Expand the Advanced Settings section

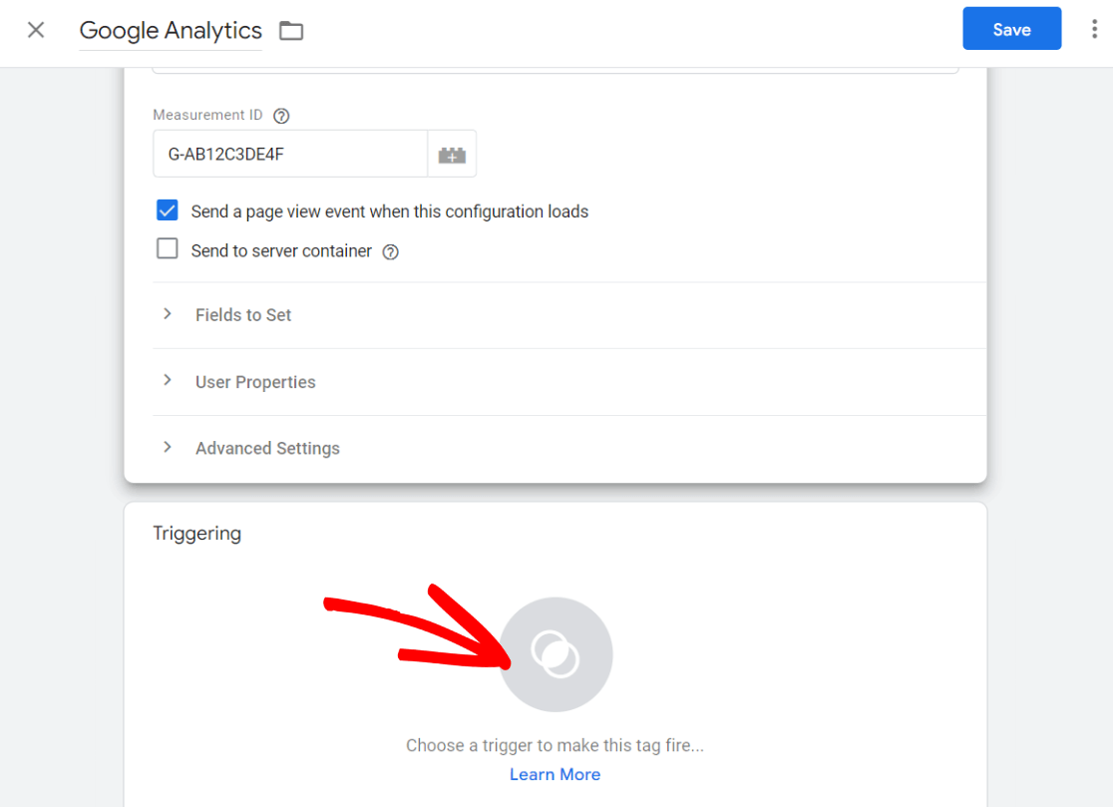click(266, 447)
